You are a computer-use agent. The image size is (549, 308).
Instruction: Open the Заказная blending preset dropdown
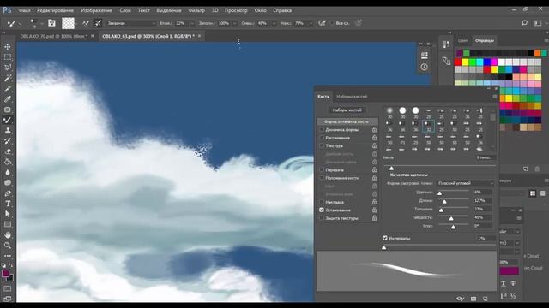(130, 23)
